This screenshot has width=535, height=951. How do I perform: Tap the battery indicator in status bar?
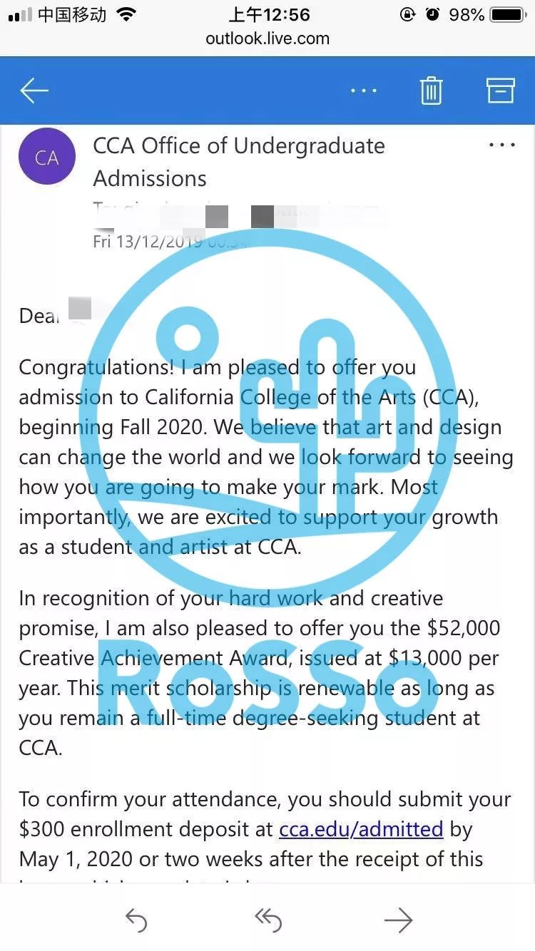coord(507,14)
